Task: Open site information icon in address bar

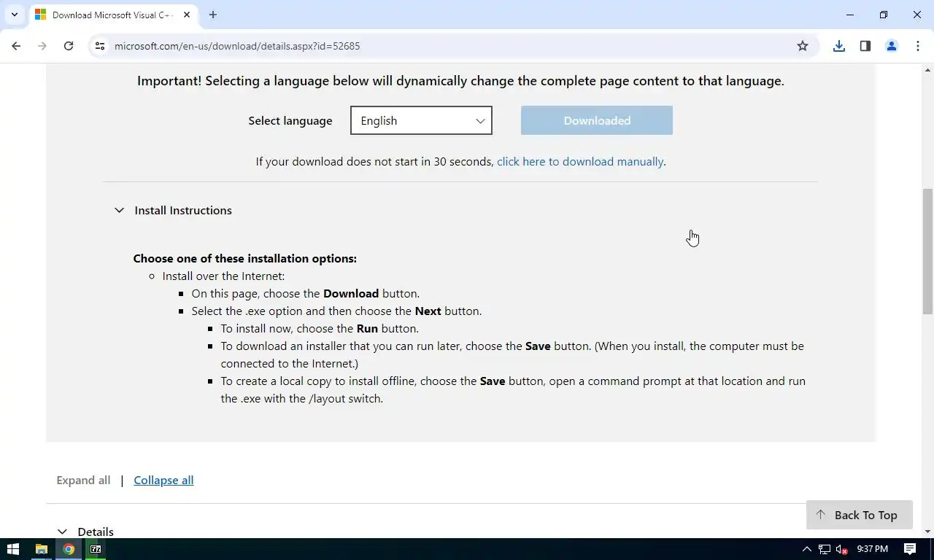Action: click(100, 46)
